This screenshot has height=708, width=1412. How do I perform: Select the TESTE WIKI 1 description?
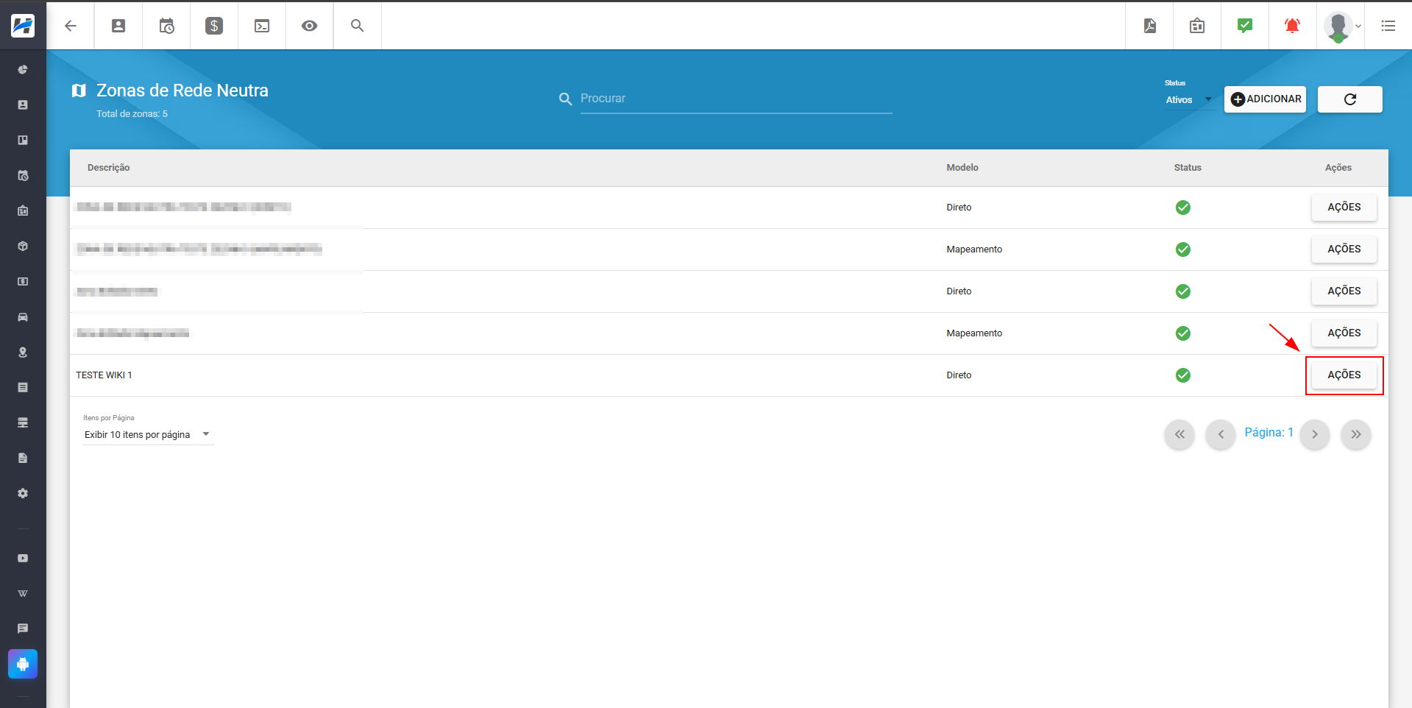104,375
